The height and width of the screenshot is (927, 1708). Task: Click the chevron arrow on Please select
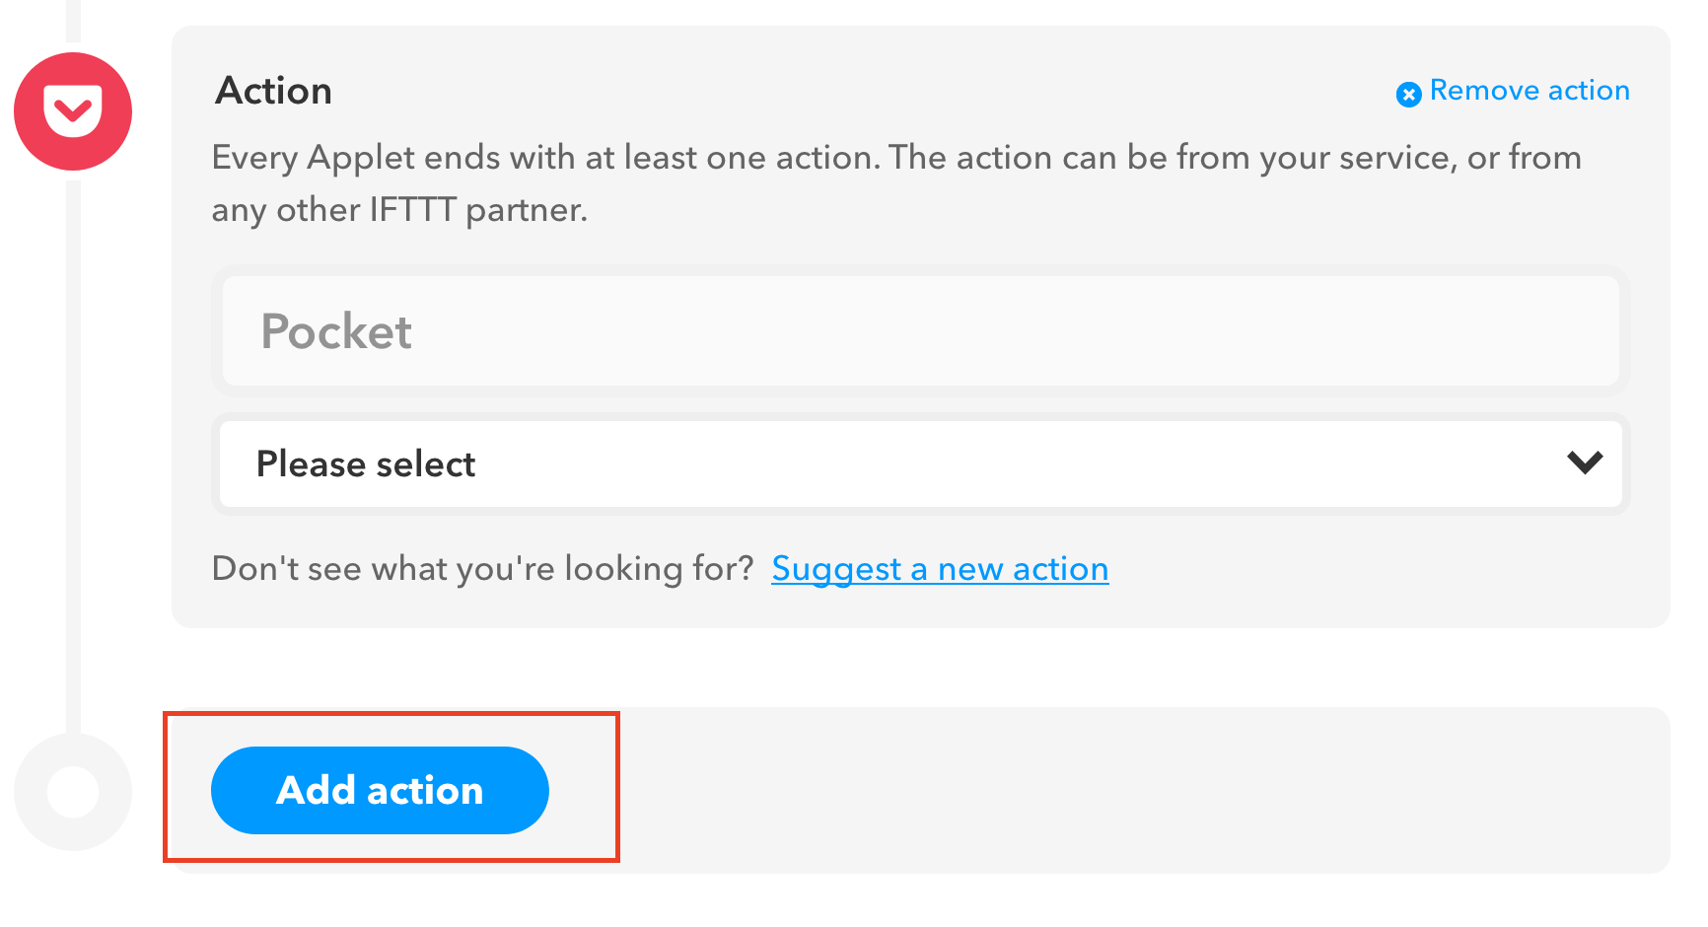tap(1584, 463)
